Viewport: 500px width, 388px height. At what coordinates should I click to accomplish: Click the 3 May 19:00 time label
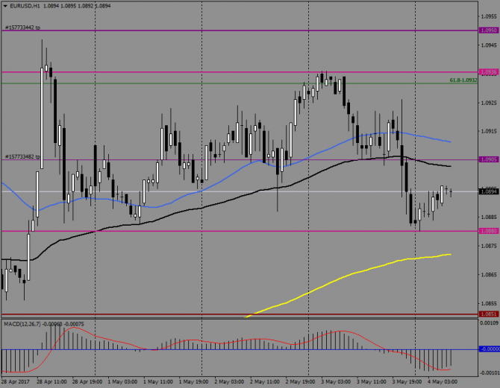(x=407, y=381)
